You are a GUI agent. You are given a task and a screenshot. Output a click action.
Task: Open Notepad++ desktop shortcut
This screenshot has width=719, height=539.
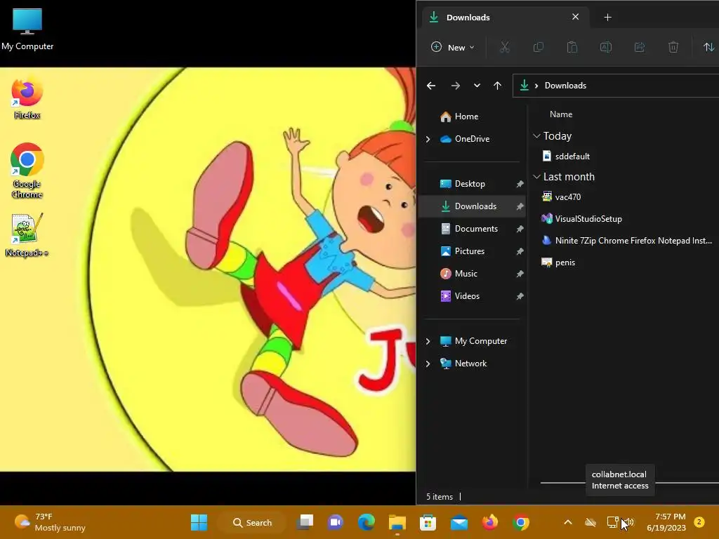[27, 235]
